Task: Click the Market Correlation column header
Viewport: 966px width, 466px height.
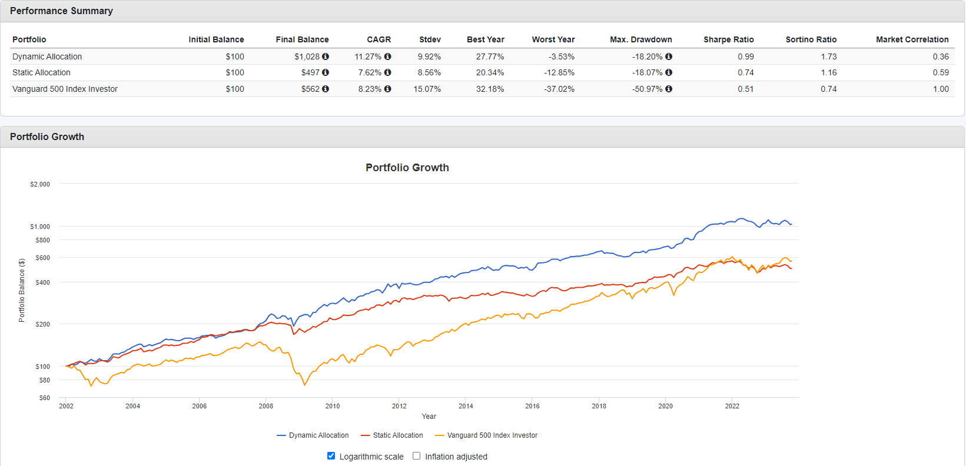Action: [912, 39]
